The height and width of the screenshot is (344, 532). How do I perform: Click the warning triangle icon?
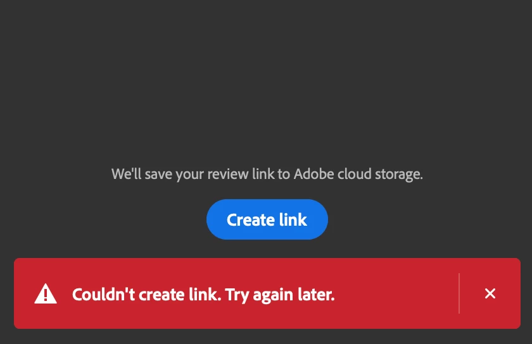46,293
